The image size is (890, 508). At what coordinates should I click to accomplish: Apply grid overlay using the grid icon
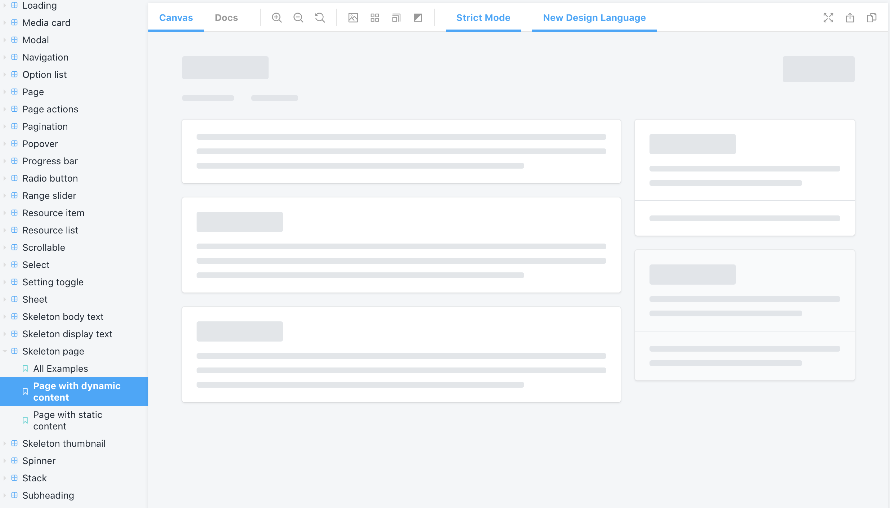click(x=375, y=18)
